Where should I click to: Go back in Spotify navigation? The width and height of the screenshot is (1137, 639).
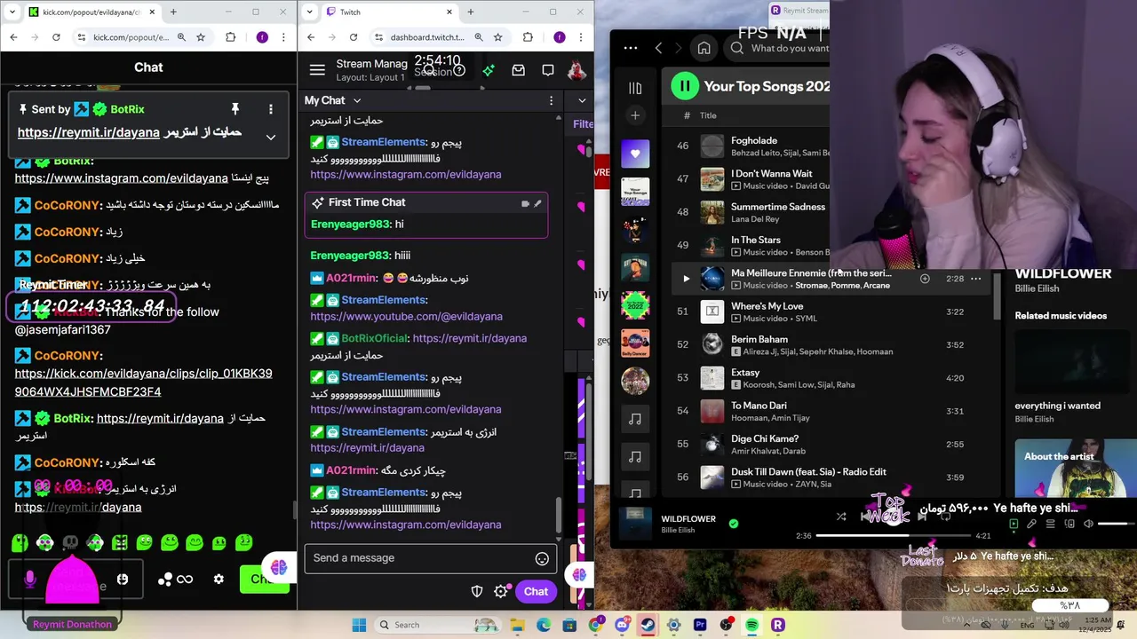tap(658, 48)
